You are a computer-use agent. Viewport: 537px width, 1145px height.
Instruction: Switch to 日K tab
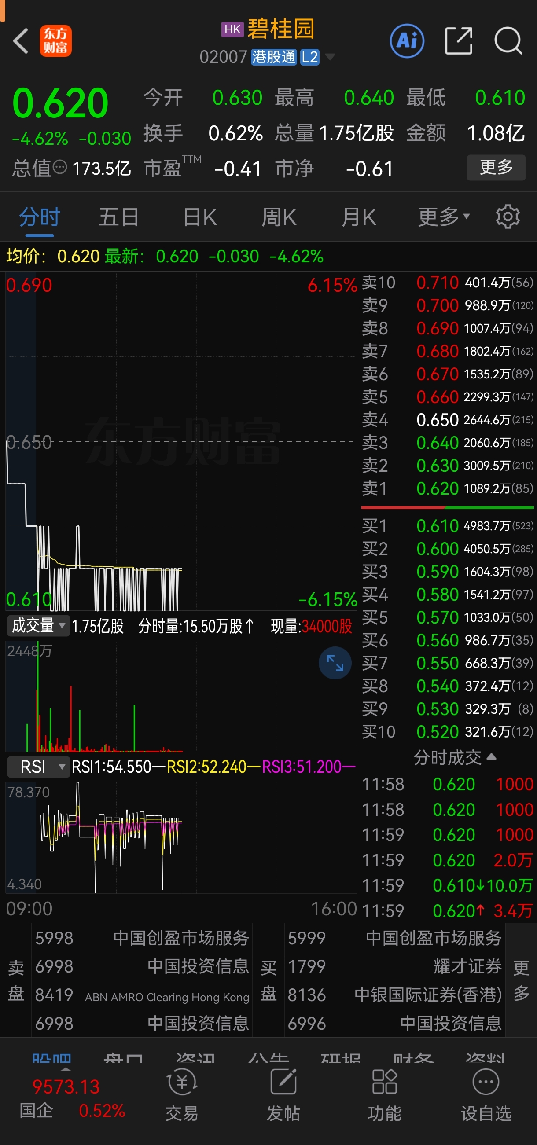tap(200, 217)
